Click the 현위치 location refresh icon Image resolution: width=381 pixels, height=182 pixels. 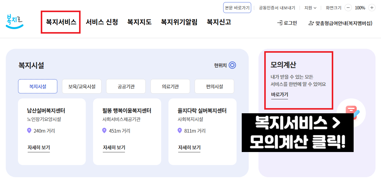[x=233, y=65]
